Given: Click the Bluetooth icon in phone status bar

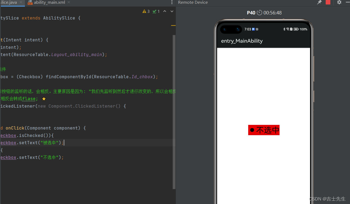Looking at the screenshot, I should [x=284, y=29].
